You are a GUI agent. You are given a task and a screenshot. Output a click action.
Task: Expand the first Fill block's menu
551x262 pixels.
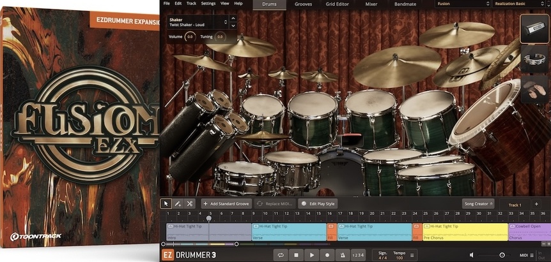pyautogui.click(x=331, y=227)
